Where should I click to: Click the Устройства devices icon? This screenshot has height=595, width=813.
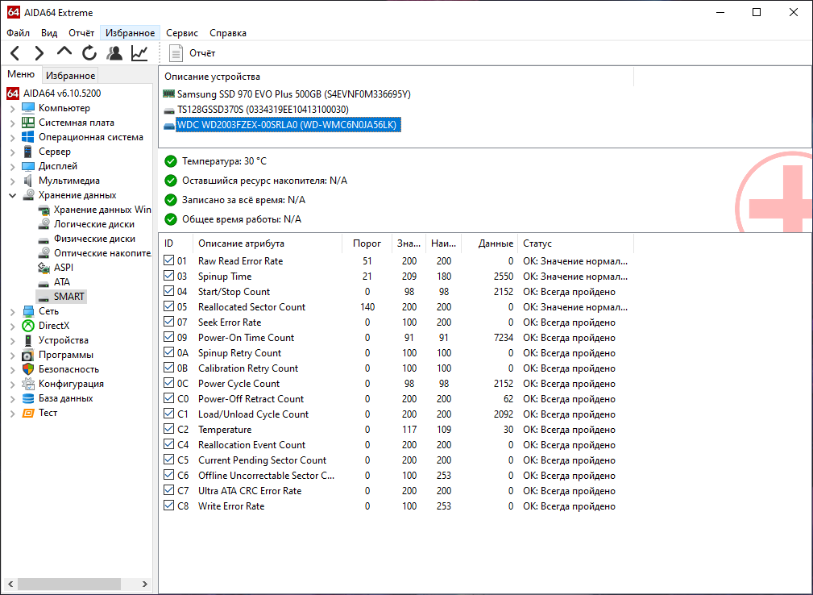(x=28, y=340)
